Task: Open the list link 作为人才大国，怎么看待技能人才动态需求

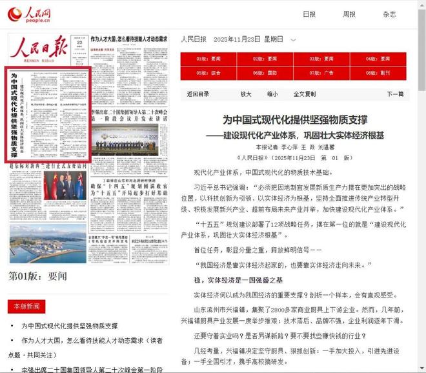Action: [x=85, y=348]
